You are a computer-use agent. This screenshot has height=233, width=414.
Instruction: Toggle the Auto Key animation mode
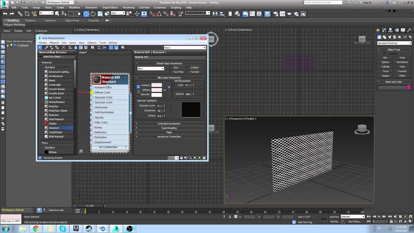pyautogui.click(x=334, y=216)
